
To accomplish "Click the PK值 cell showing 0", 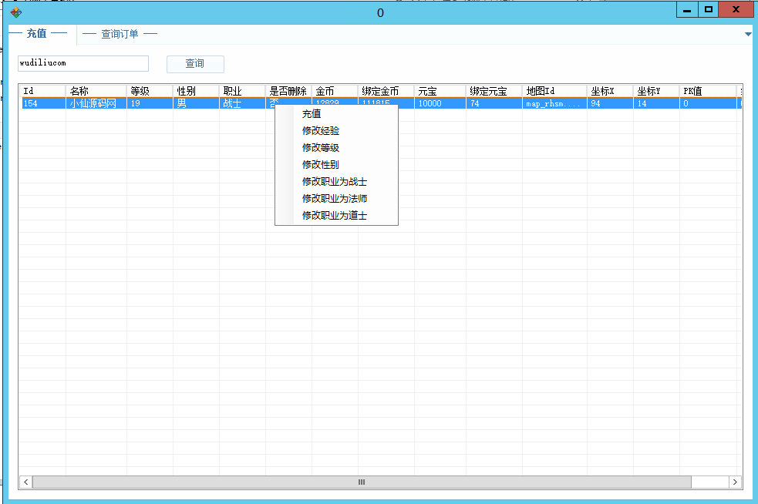I will 708,103.
